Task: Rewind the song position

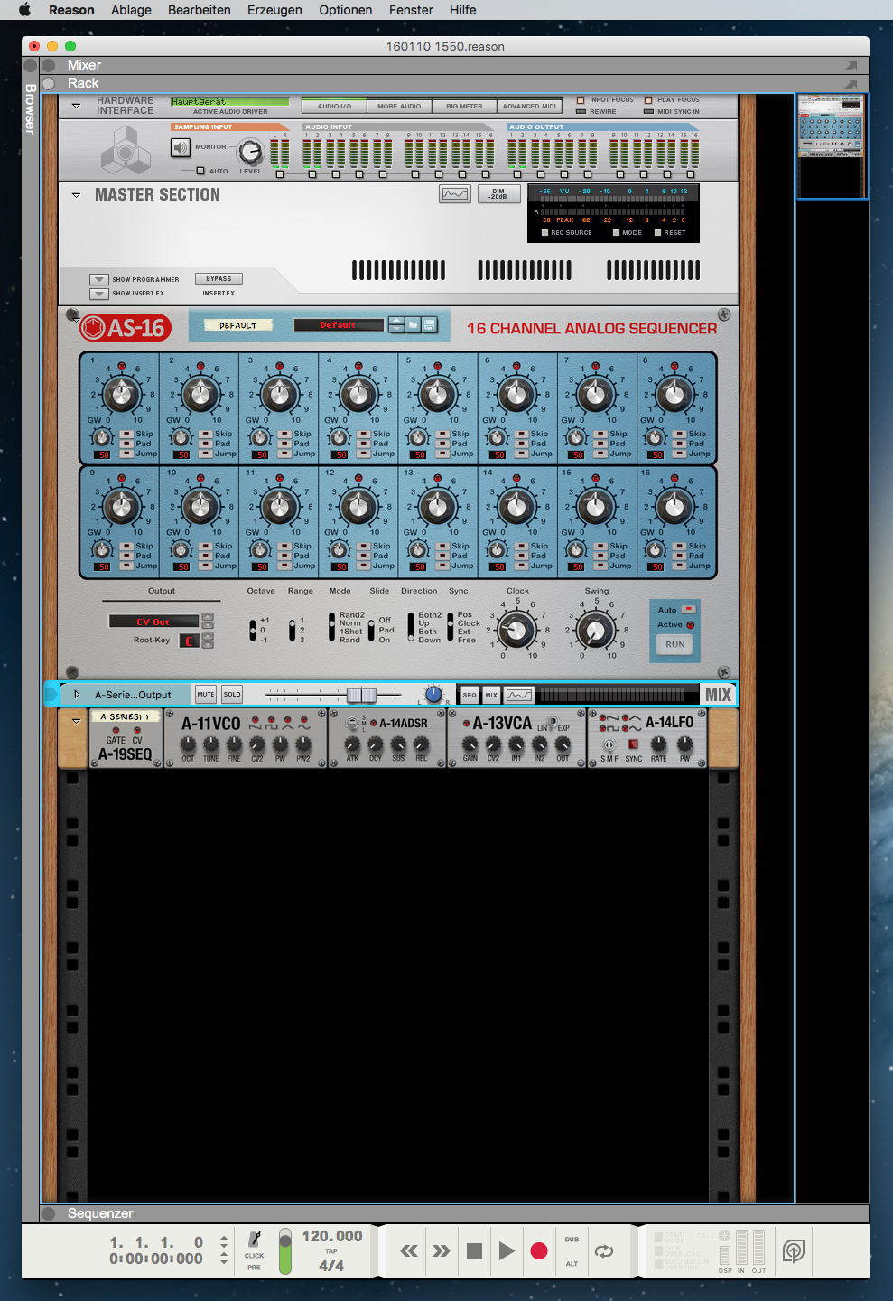Action: click(409, 1250)
